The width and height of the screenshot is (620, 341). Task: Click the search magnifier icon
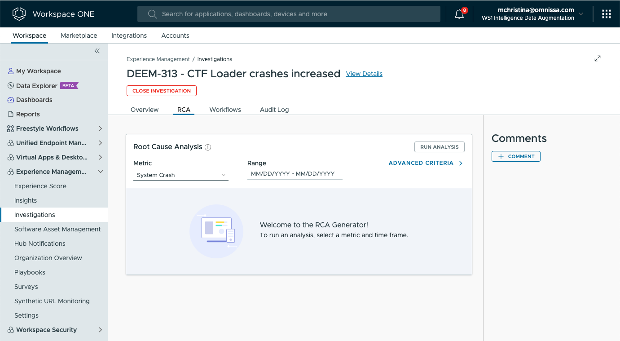[x=152, y=14]
